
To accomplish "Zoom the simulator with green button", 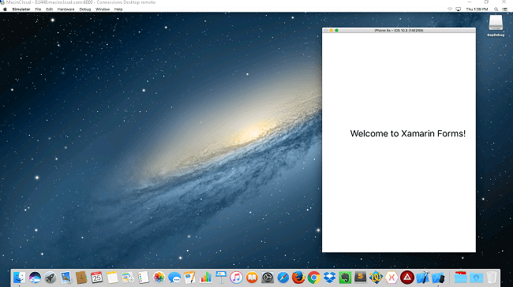I will 337,31.
